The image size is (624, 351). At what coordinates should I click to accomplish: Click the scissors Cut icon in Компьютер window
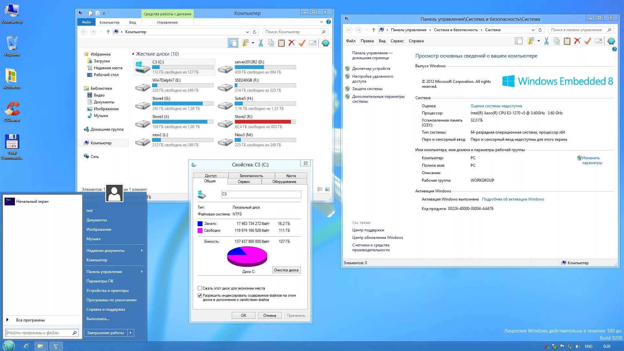pyautogui.click(x=261, y=43)
